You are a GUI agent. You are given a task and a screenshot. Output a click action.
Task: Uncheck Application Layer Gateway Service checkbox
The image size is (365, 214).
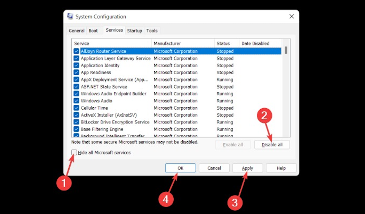pos(76,58)
